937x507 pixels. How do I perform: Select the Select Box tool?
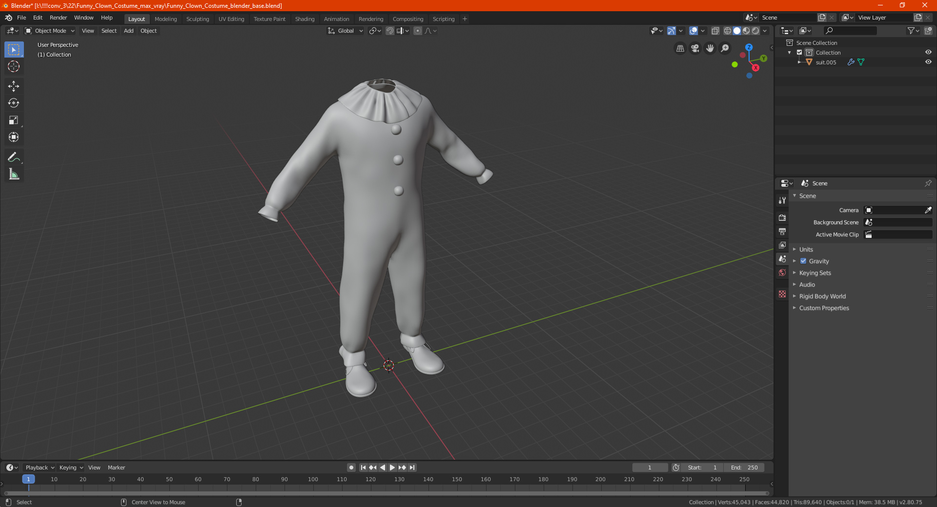point(14,49)
